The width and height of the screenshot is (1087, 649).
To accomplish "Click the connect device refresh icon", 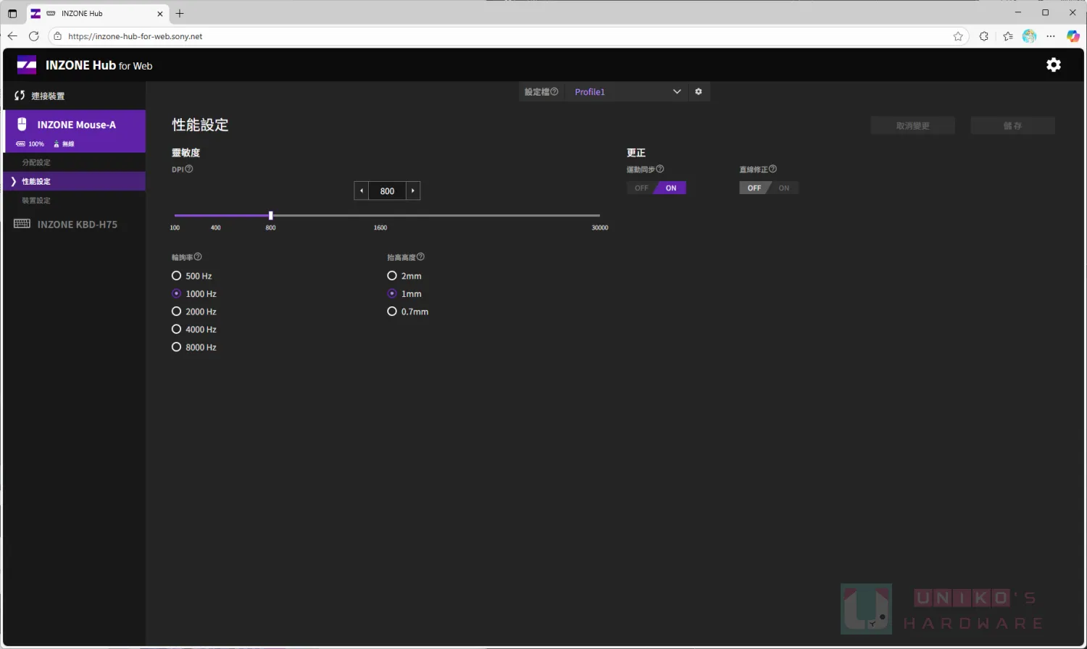I will coord(20,96).
